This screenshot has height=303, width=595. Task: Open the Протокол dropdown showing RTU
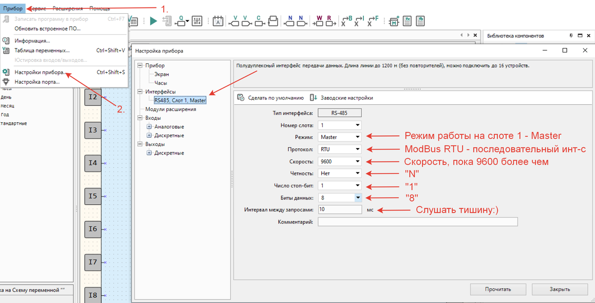[357, 149]
